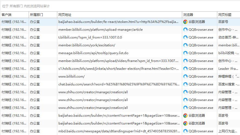Select the s1.hdslb.com/bfs/seed/jinkela URL
Image resolution: width=240 pixels, height=135 pixels.
tap(118, 69)
